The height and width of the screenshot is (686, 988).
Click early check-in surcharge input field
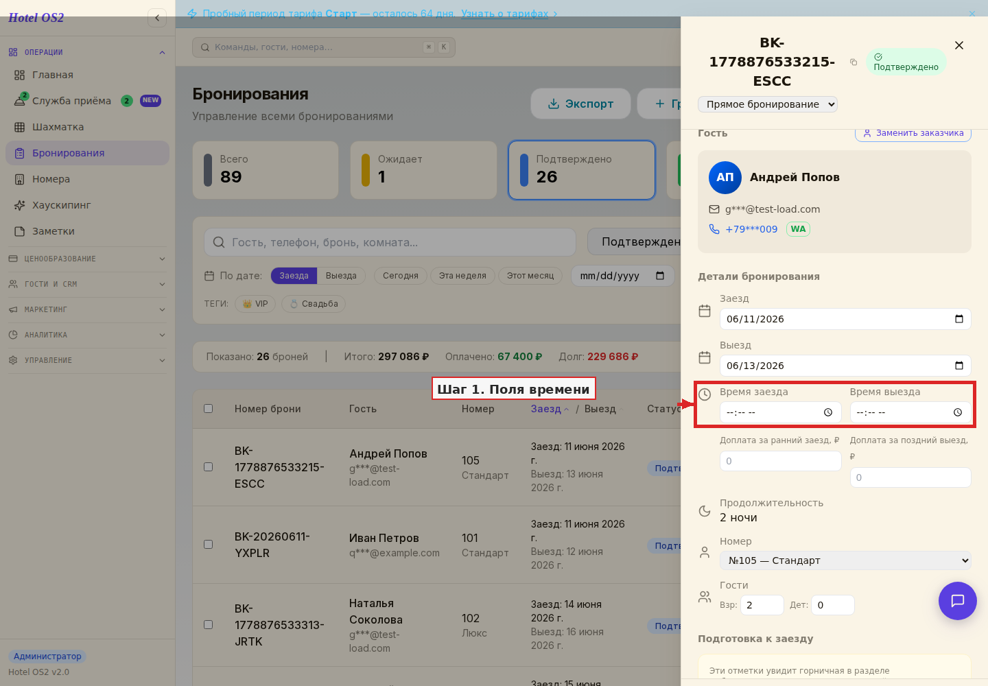coord(781,461)
